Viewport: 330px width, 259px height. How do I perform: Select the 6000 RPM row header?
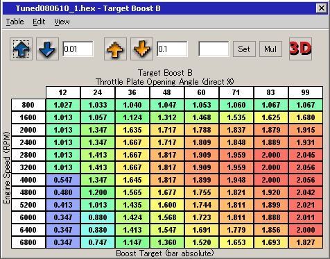point(28,217)
